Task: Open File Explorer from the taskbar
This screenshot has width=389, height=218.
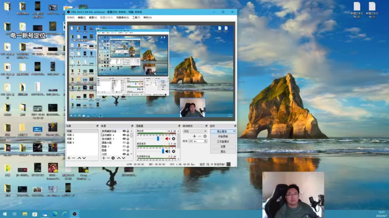Action: (x=25, y=214)
